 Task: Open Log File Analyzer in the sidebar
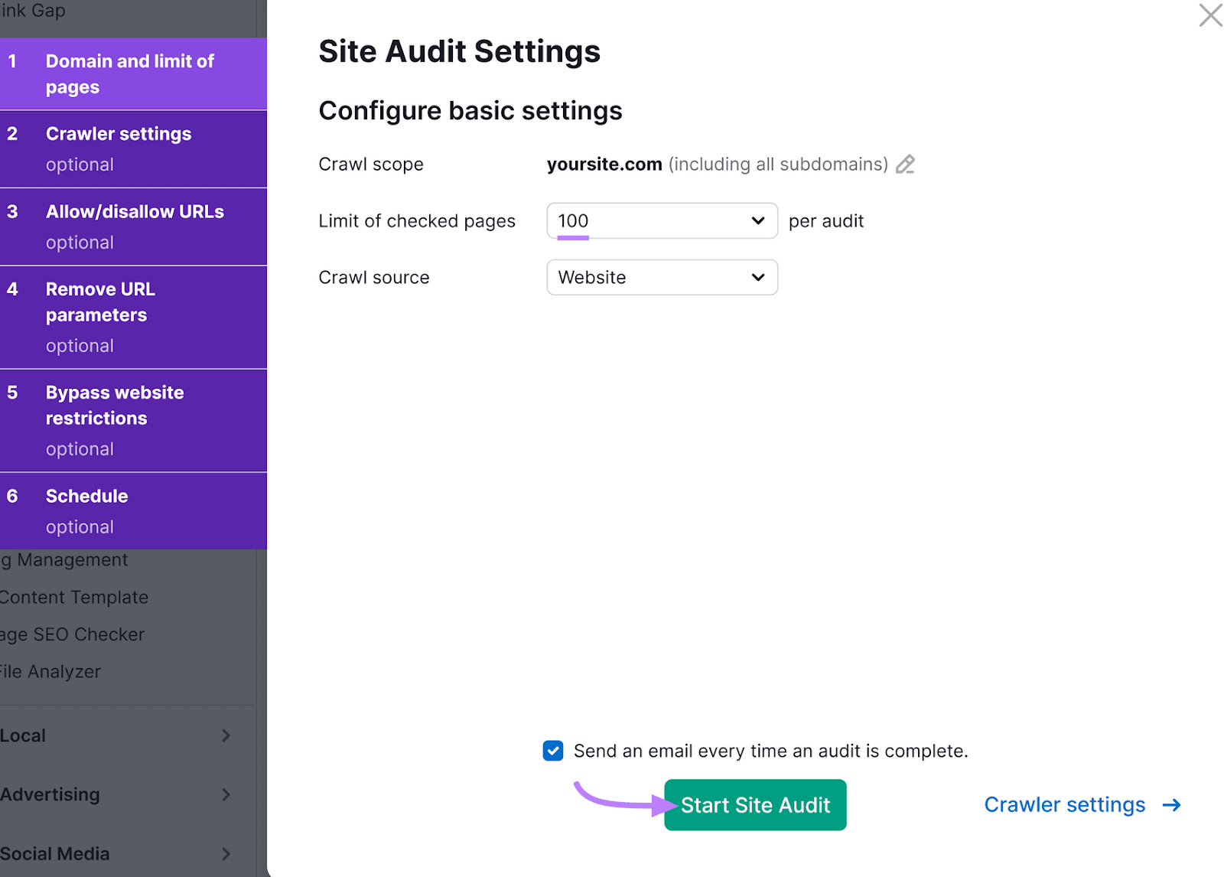tap(50, 672)
